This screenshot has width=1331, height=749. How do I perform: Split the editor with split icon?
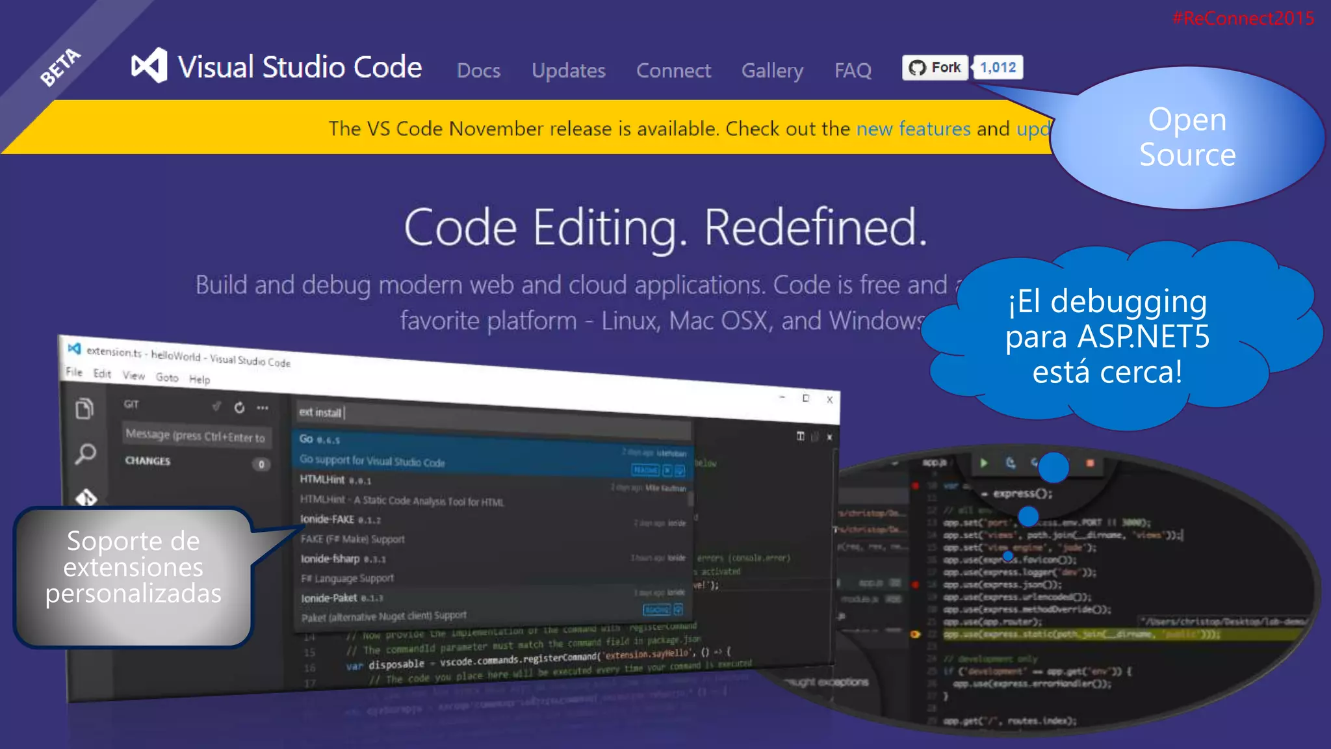(x=800, y=436)
